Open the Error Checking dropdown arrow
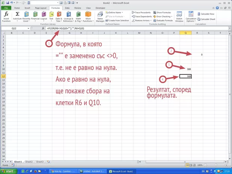 click(x=172, y=16)
